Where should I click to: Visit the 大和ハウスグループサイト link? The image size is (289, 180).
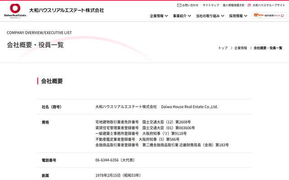pos(269,5)
